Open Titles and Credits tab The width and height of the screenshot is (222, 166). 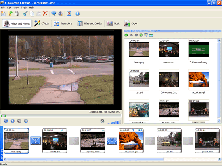[90, 23]
